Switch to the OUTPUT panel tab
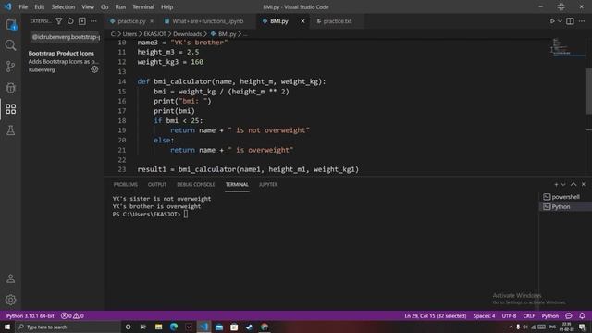 [x=157, y=184]
